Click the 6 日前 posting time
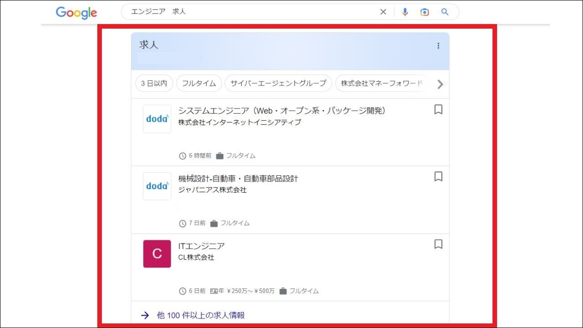The width and height of the screenshot is (583, 328). (197, 291)
